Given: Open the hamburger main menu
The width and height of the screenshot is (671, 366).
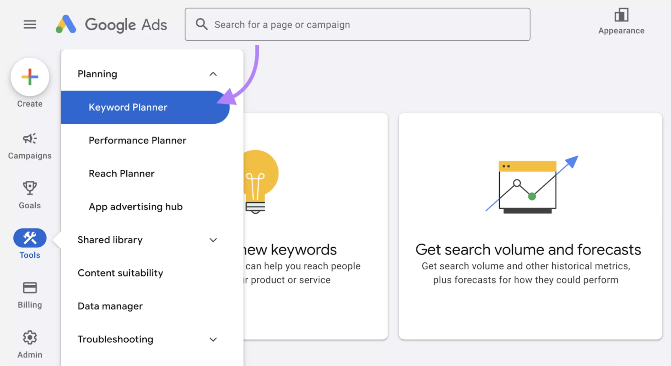Looking at the screenshot, I should tap(30, 24).
